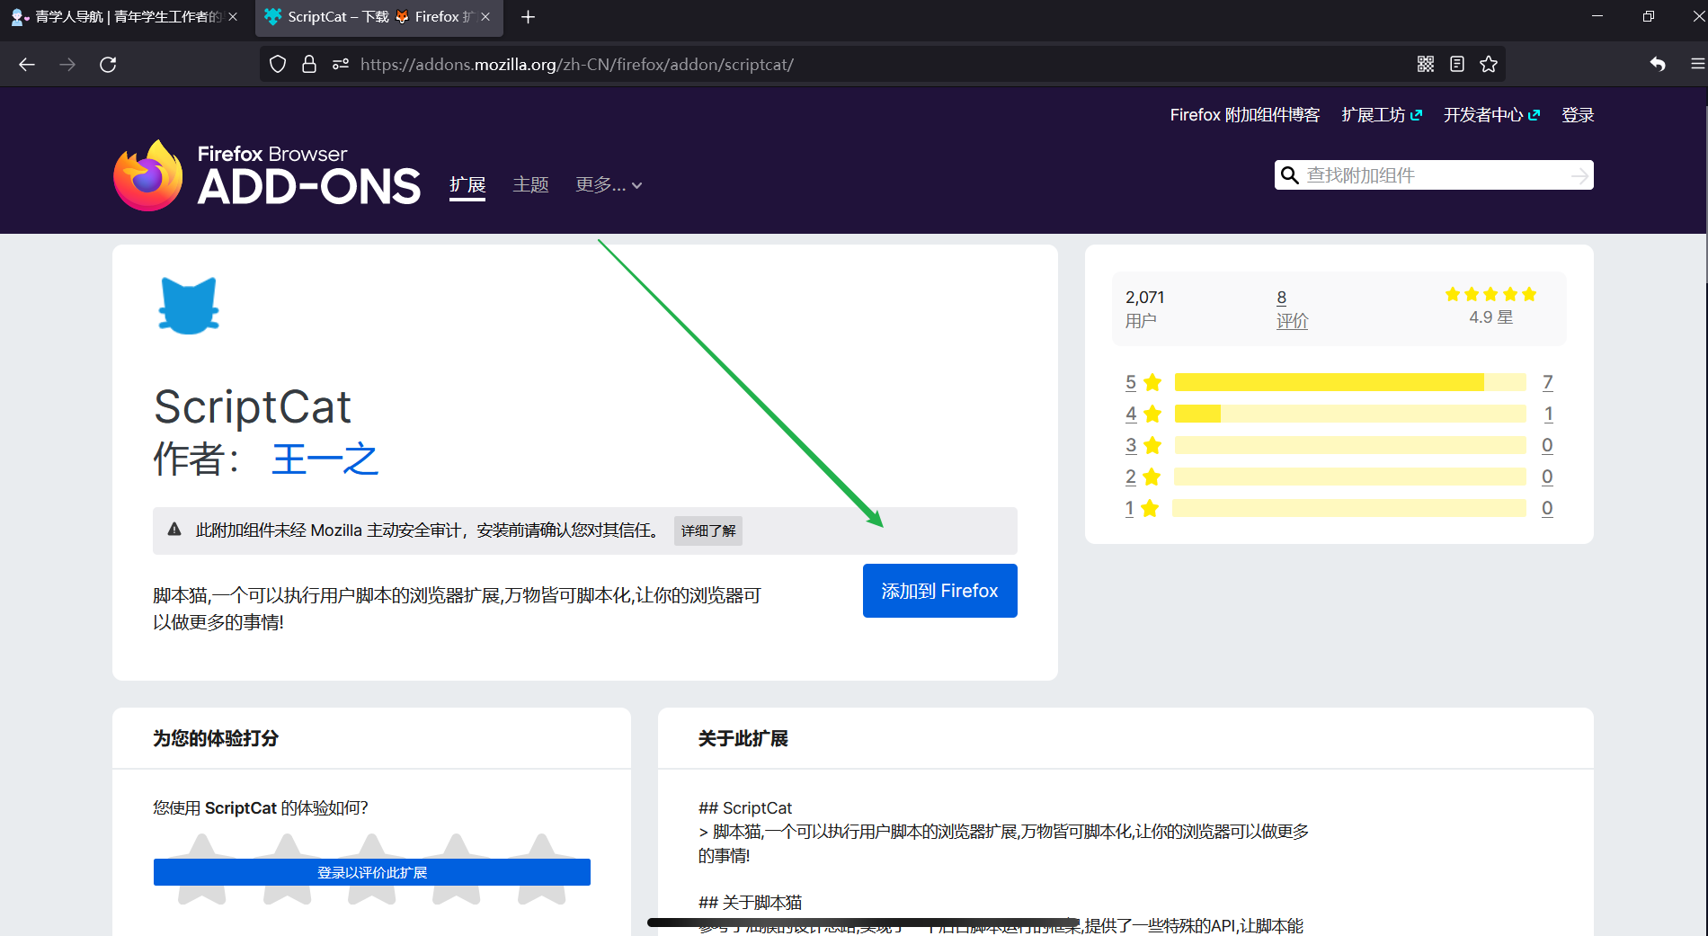Click the back navigation arrow
This screenshot has width=1708, height=936.
pos(27,64)
